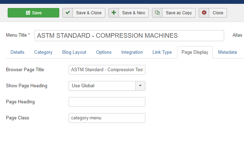
Task: Click the Save as Copy button
Action: (174, 13)
